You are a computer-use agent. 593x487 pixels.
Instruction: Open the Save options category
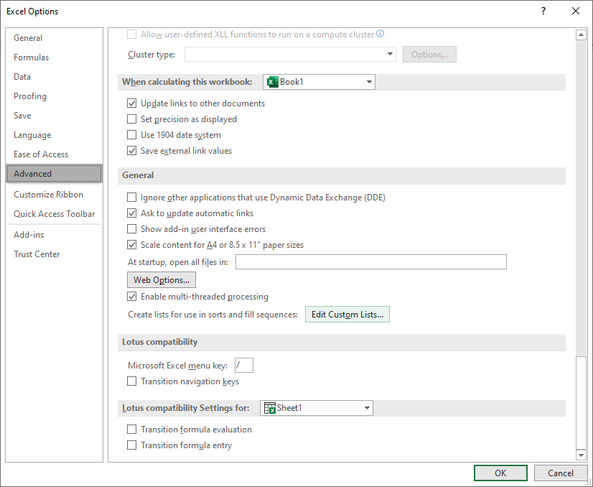click(x=54, y=116)
